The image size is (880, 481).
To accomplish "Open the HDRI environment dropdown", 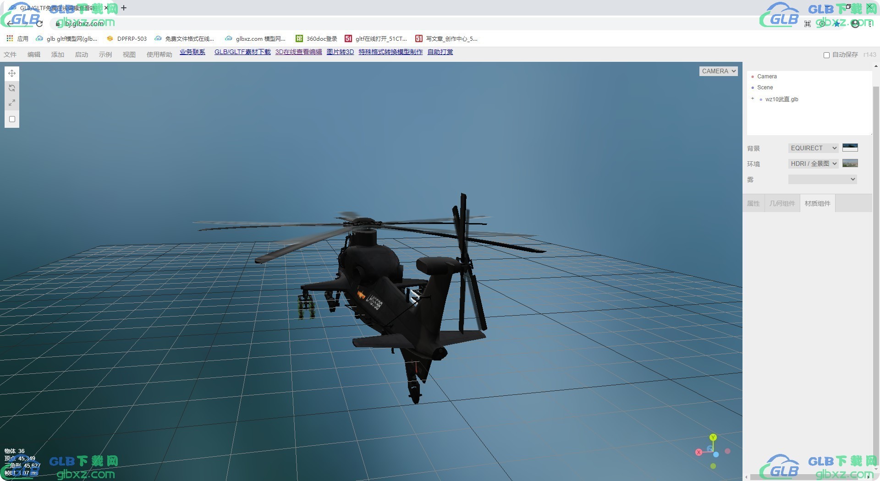I will [813, 164].
